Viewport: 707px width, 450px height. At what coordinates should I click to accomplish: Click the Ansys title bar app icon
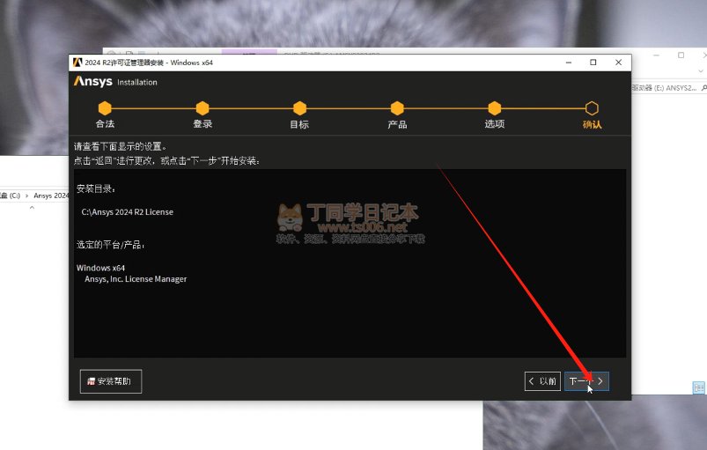[77, 63]
